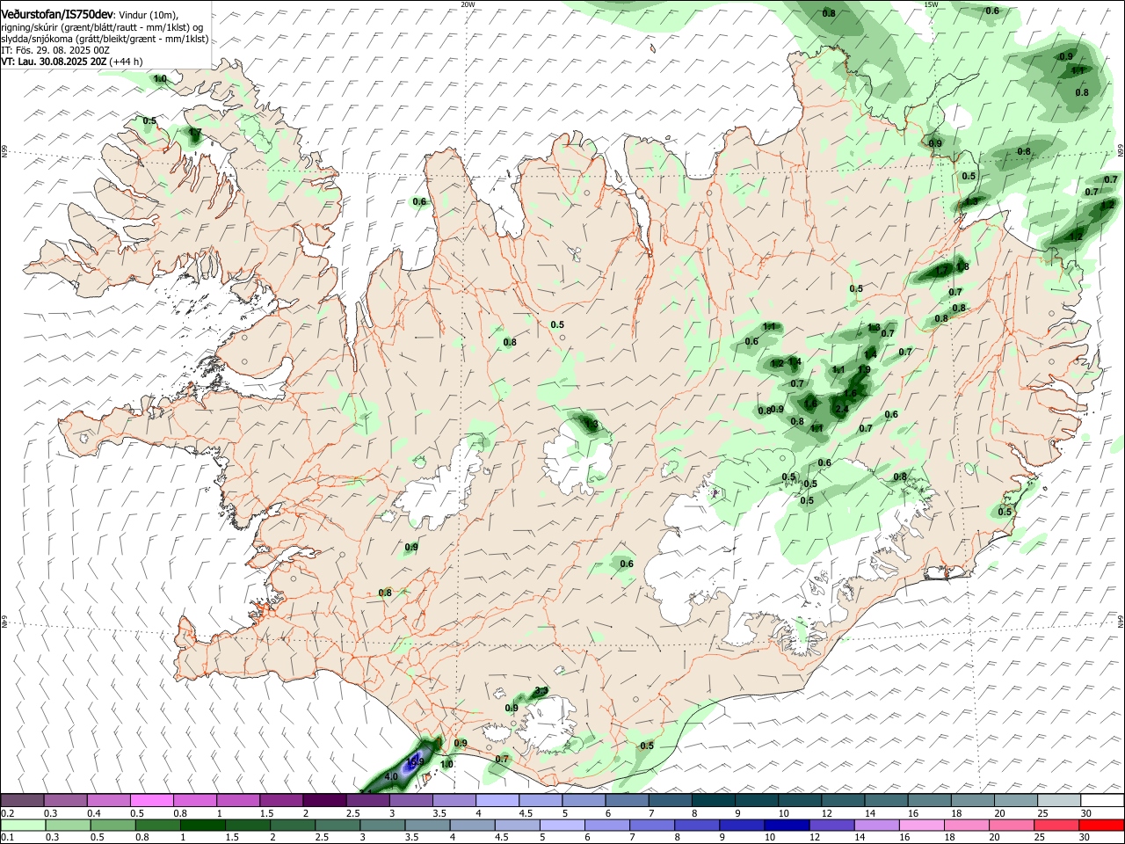This screenshot has width=1125, height=844.
Task: Select the very dark purple swatch labeled 2
Action: tap(323, 801)
